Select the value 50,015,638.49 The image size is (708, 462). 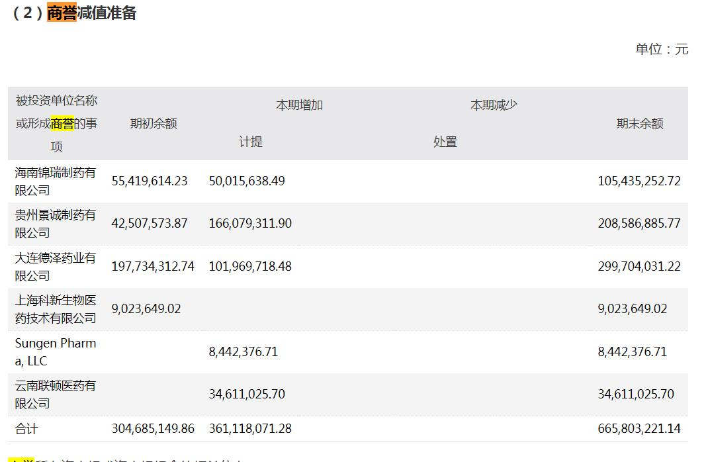tap(247, 181)
